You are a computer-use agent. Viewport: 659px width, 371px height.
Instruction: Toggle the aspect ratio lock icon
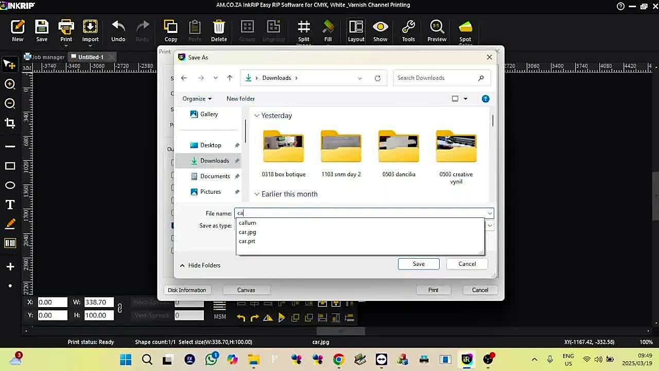119,308
